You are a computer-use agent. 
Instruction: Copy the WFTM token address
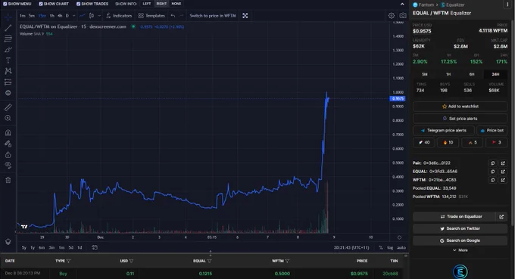[x=492, y=180]
